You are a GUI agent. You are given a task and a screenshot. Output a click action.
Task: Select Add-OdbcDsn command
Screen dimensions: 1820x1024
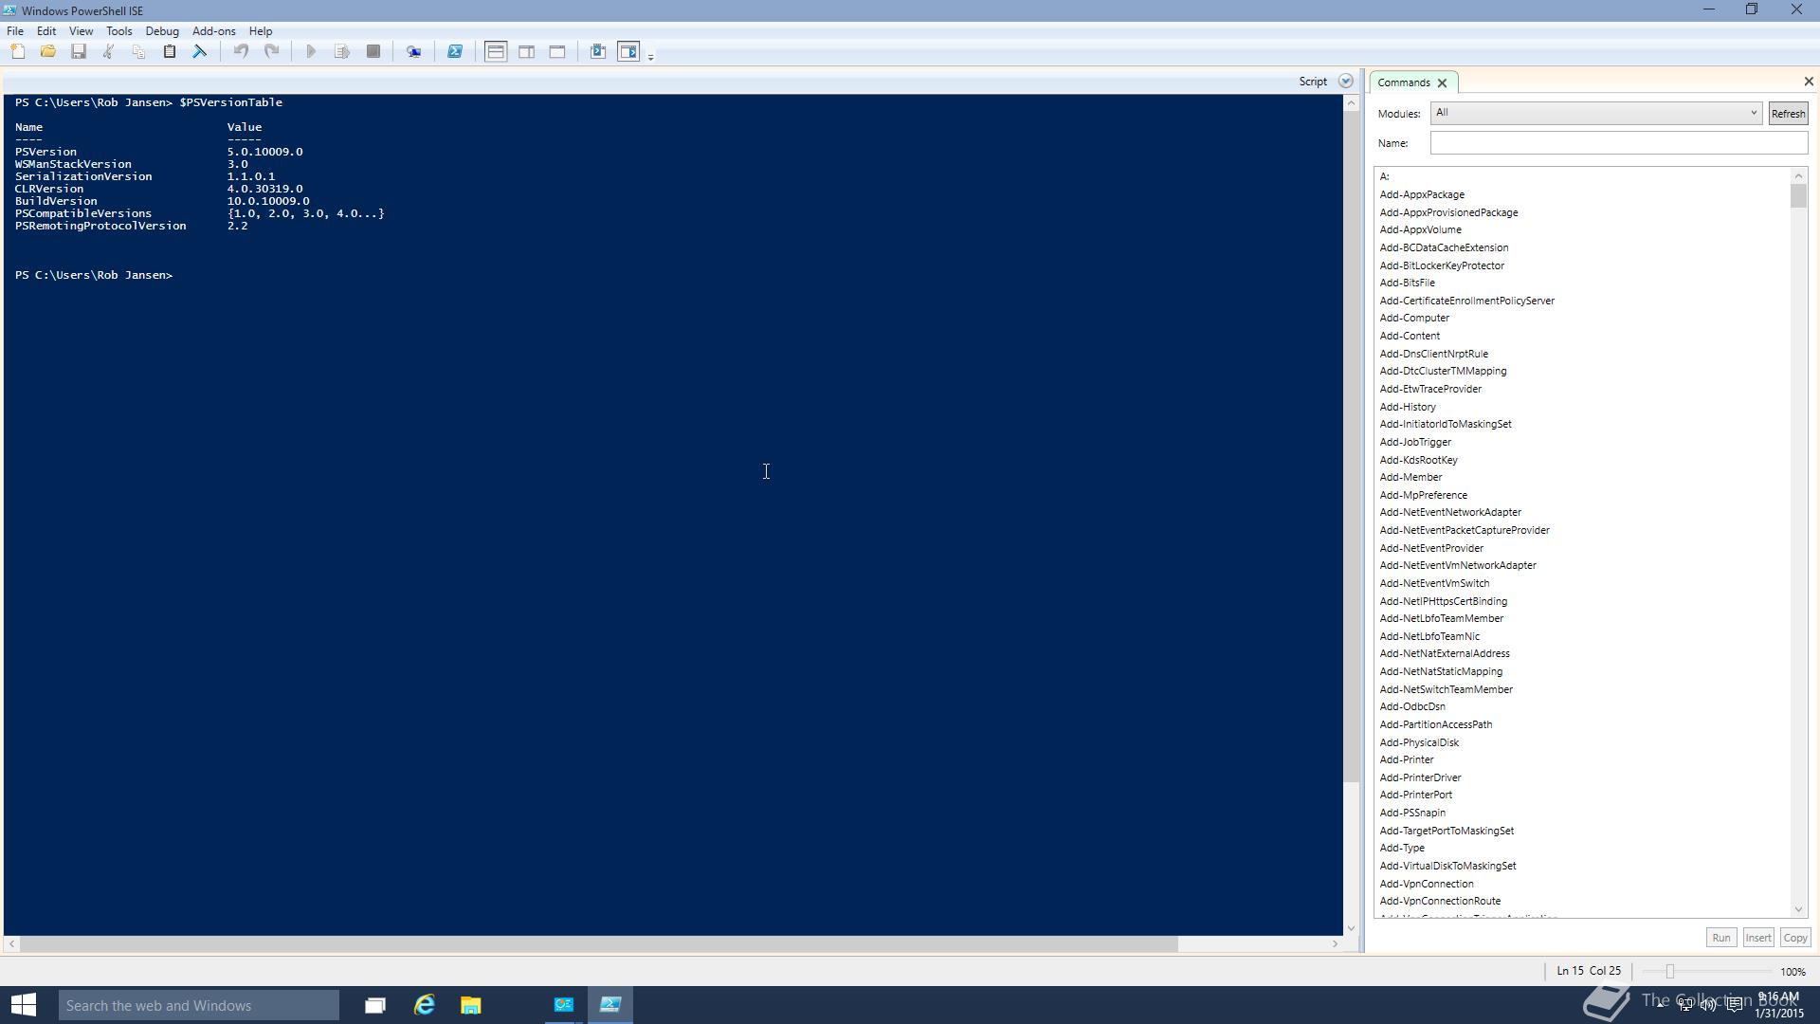[x=1412, y=706]
